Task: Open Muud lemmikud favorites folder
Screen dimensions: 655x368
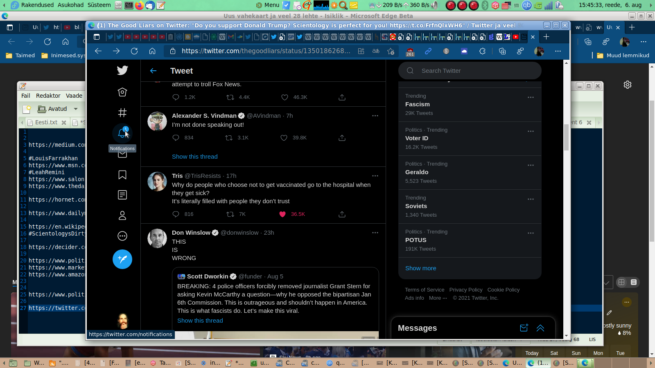Action: [623, 55]
